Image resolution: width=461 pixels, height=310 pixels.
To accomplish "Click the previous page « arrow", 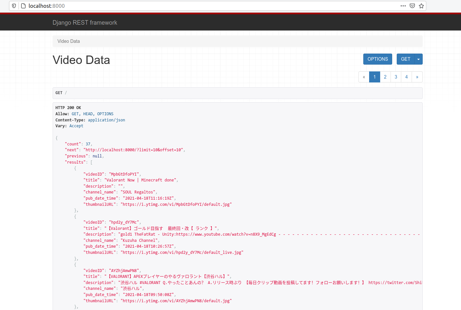I will coord(364,77).
